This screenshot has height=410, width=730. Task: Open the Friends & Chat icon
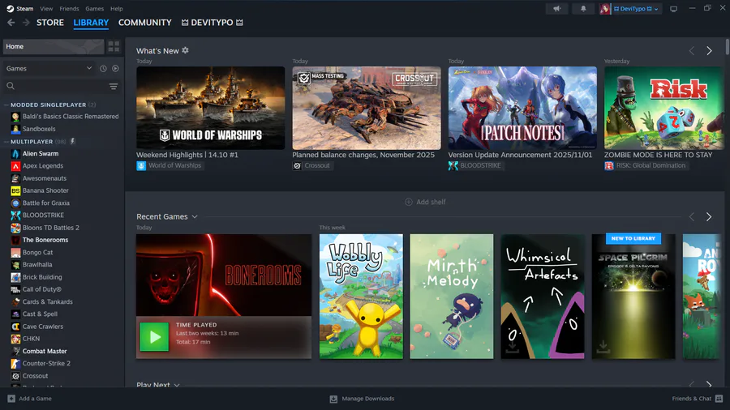click(x=719, y=399)
